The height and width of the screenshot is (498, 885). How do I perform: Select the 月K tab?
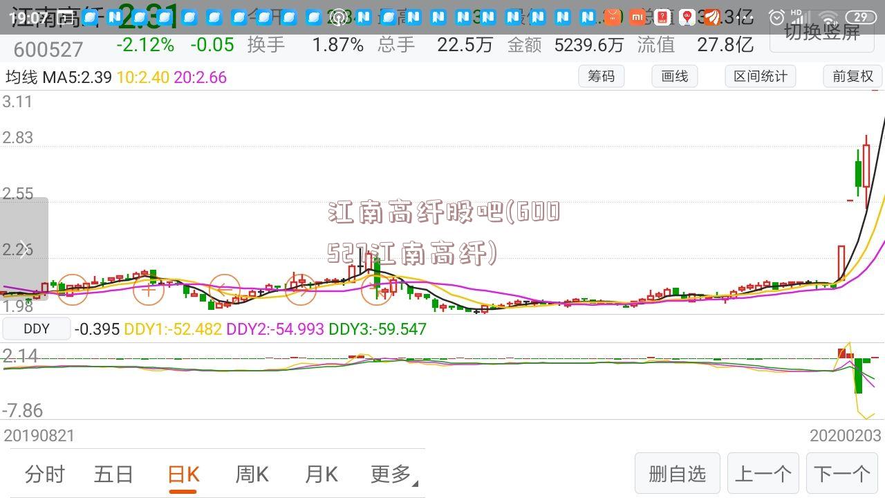pos(322,474)
